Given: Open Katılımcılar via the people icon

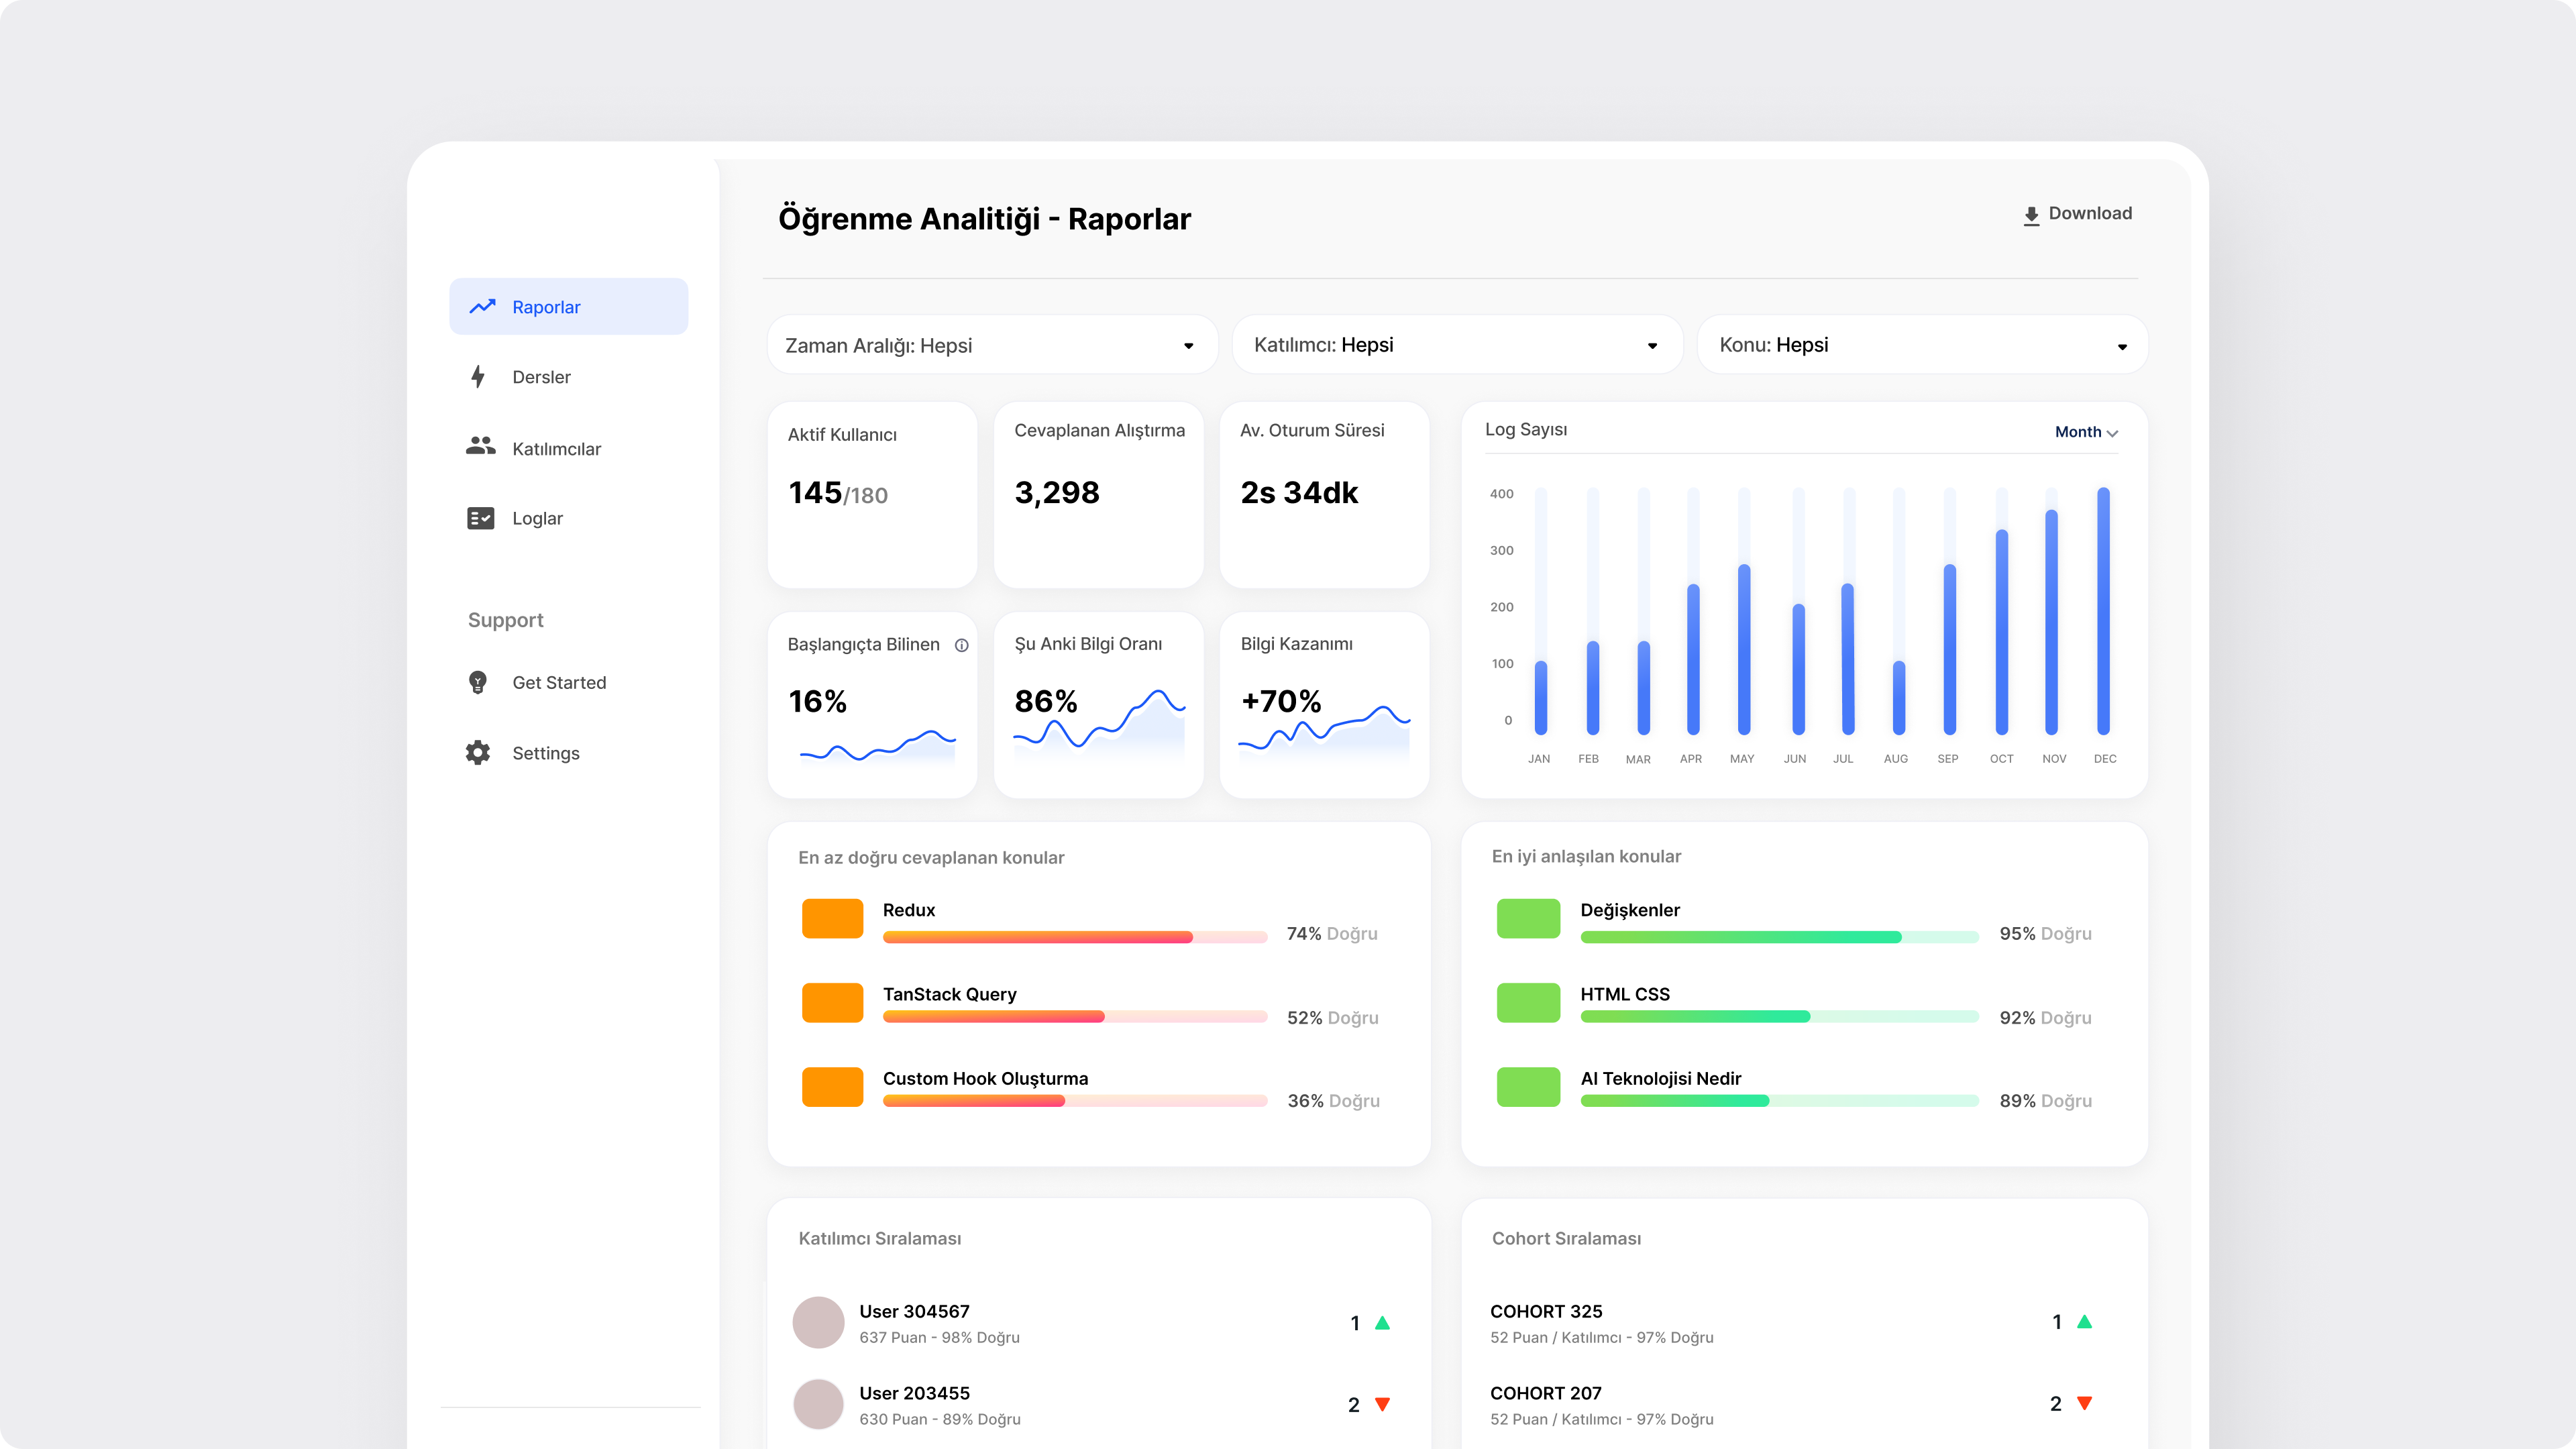Looking at the screenshot, I should (x=480, y=447).
